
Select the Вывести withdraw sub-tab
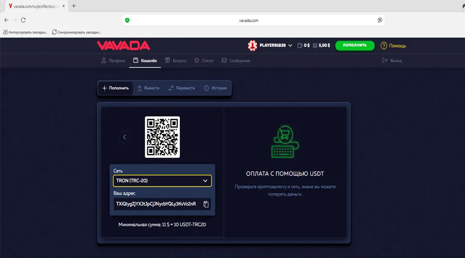(x=148, y=88)
